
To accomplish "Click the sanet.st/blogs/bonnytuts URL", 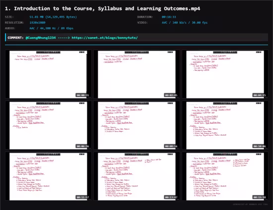I will coord(105,38).
